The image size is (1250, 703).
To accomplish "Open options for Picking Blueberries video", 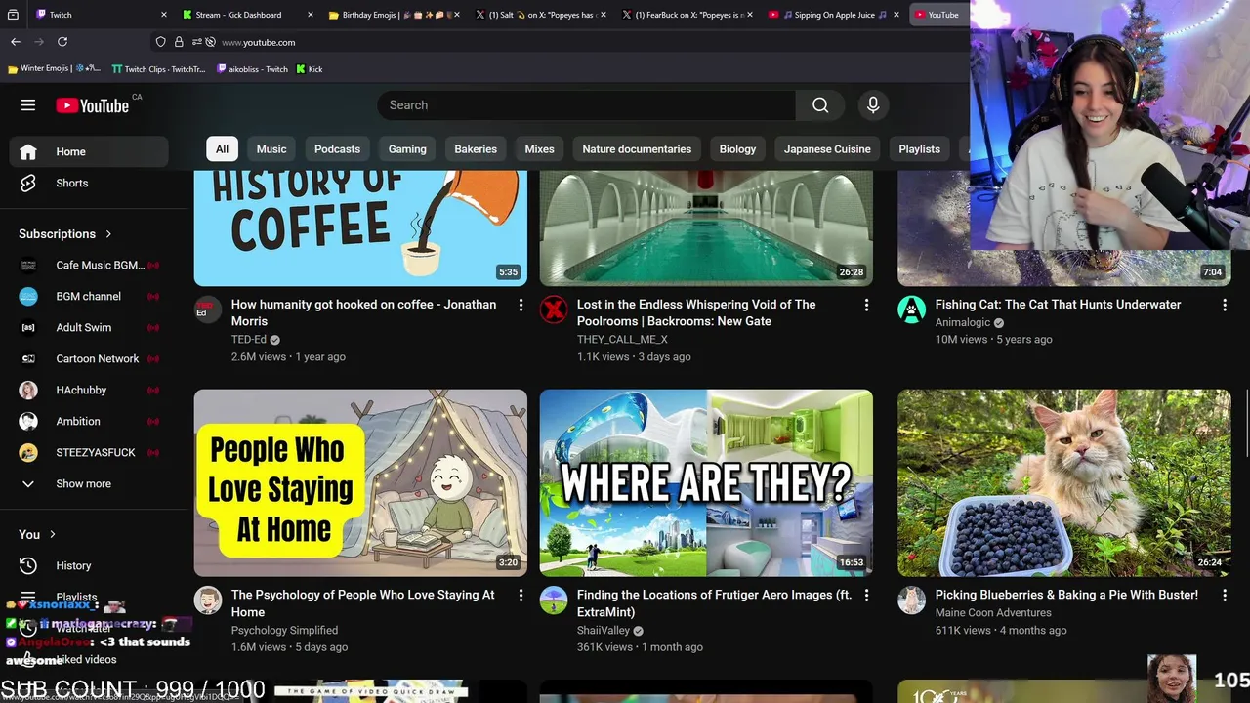I will click(1225, 596).
